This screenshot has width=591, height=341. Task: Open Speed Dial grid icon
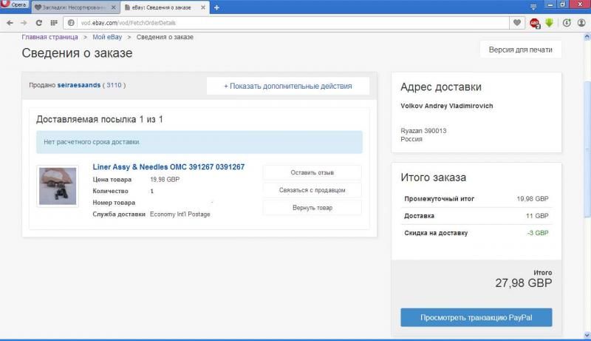(x=53, y=23)
